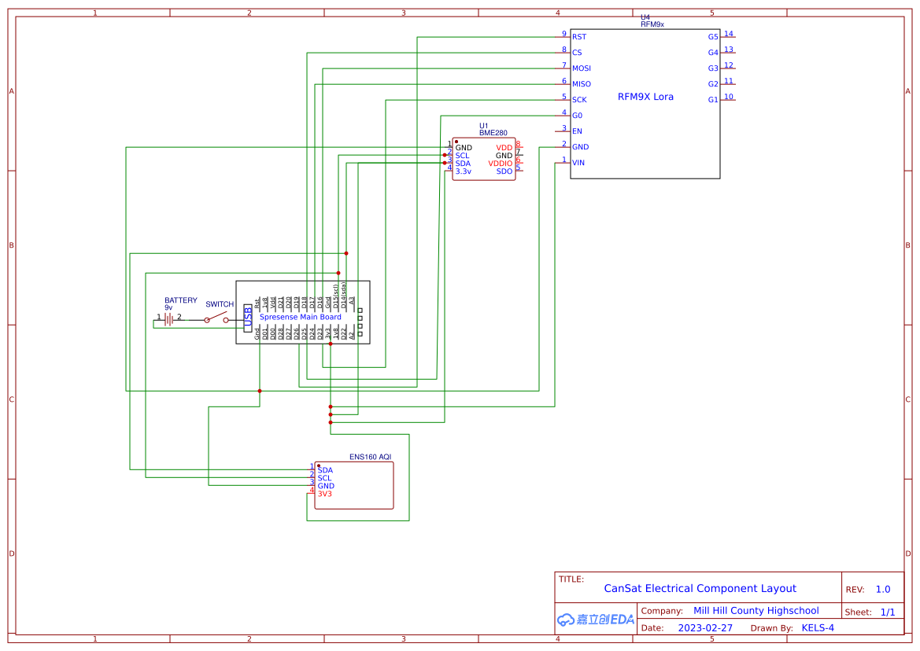Click the MOSI pin label on RFM9x

click(x=582, y=68)
